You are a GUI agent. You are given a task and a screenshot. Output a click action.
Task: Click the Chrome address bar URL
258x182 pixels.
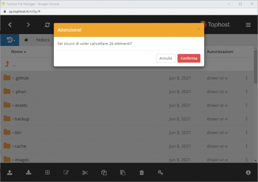25,11
